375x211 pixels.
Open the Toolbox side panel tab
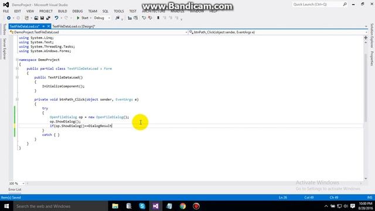point(4,29)
